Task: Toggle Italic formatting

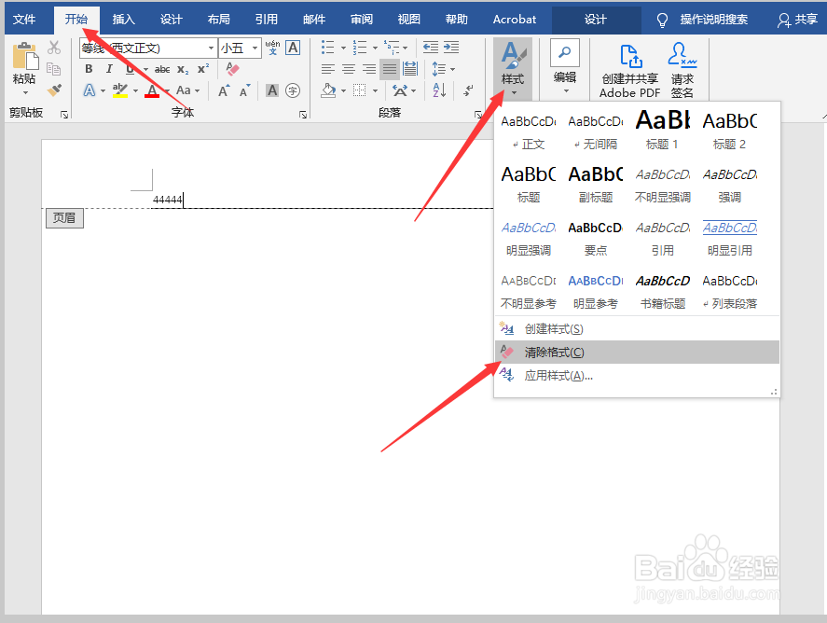Action: tap(109, 69)
